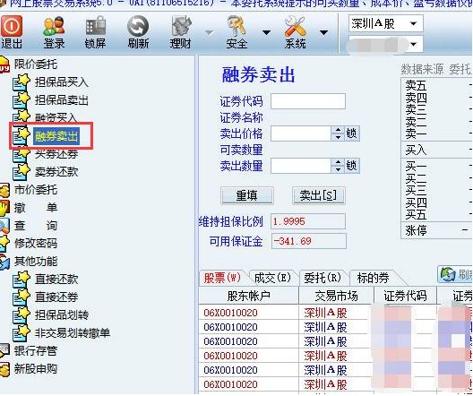Open the 市价委托 section
The width and height of the screenshot is (473, 396).
(35, 190)
